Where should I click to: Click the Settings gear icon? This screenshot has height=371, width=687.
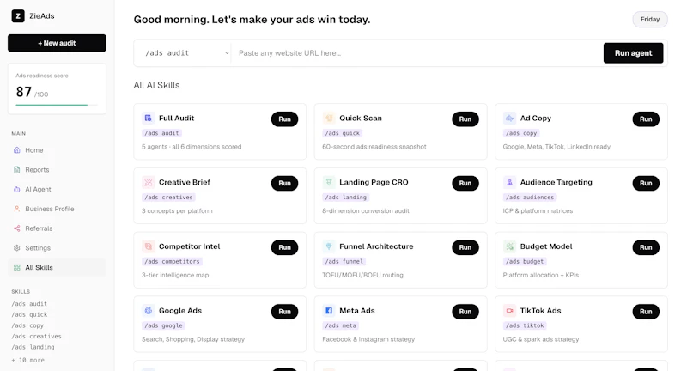pos(16,248)
